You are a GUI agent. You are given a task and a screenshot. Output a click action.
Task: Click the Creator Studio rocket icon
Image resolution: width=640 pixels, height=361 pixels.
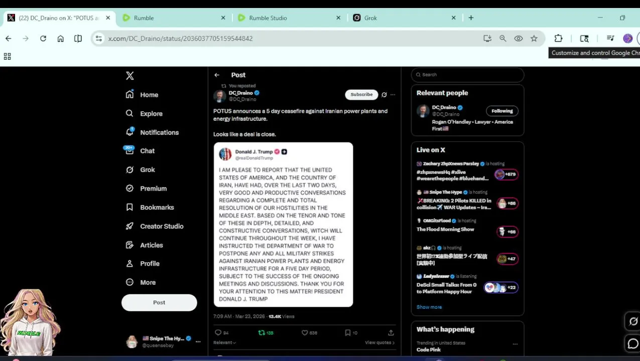click(x=130, y=226)
